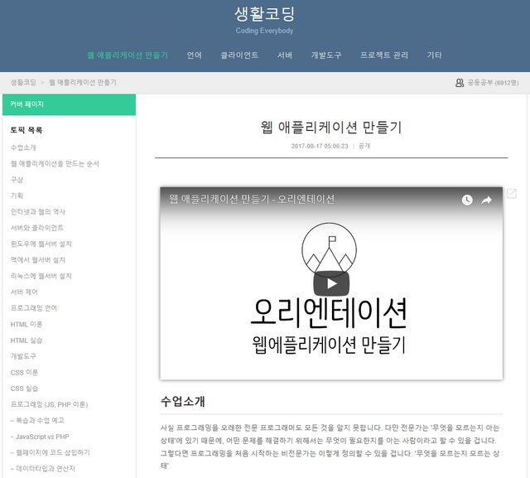Open the 서버 menu

285,56
